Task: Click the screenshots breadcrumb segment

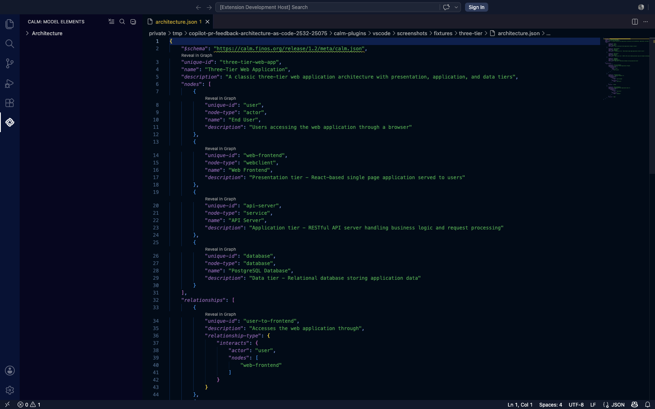Action: 412,34
